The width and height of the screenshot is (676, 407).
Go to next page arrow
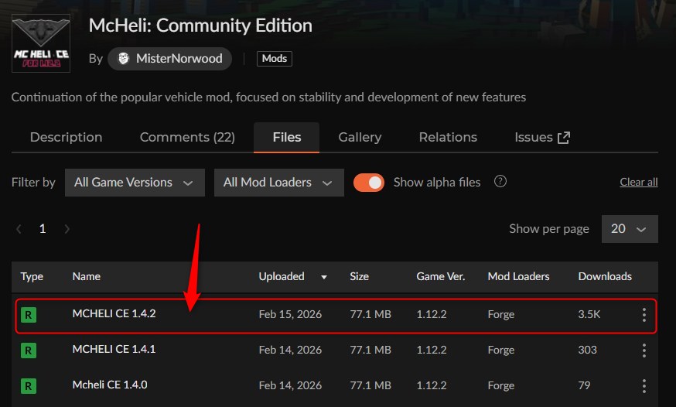[67, 229]
